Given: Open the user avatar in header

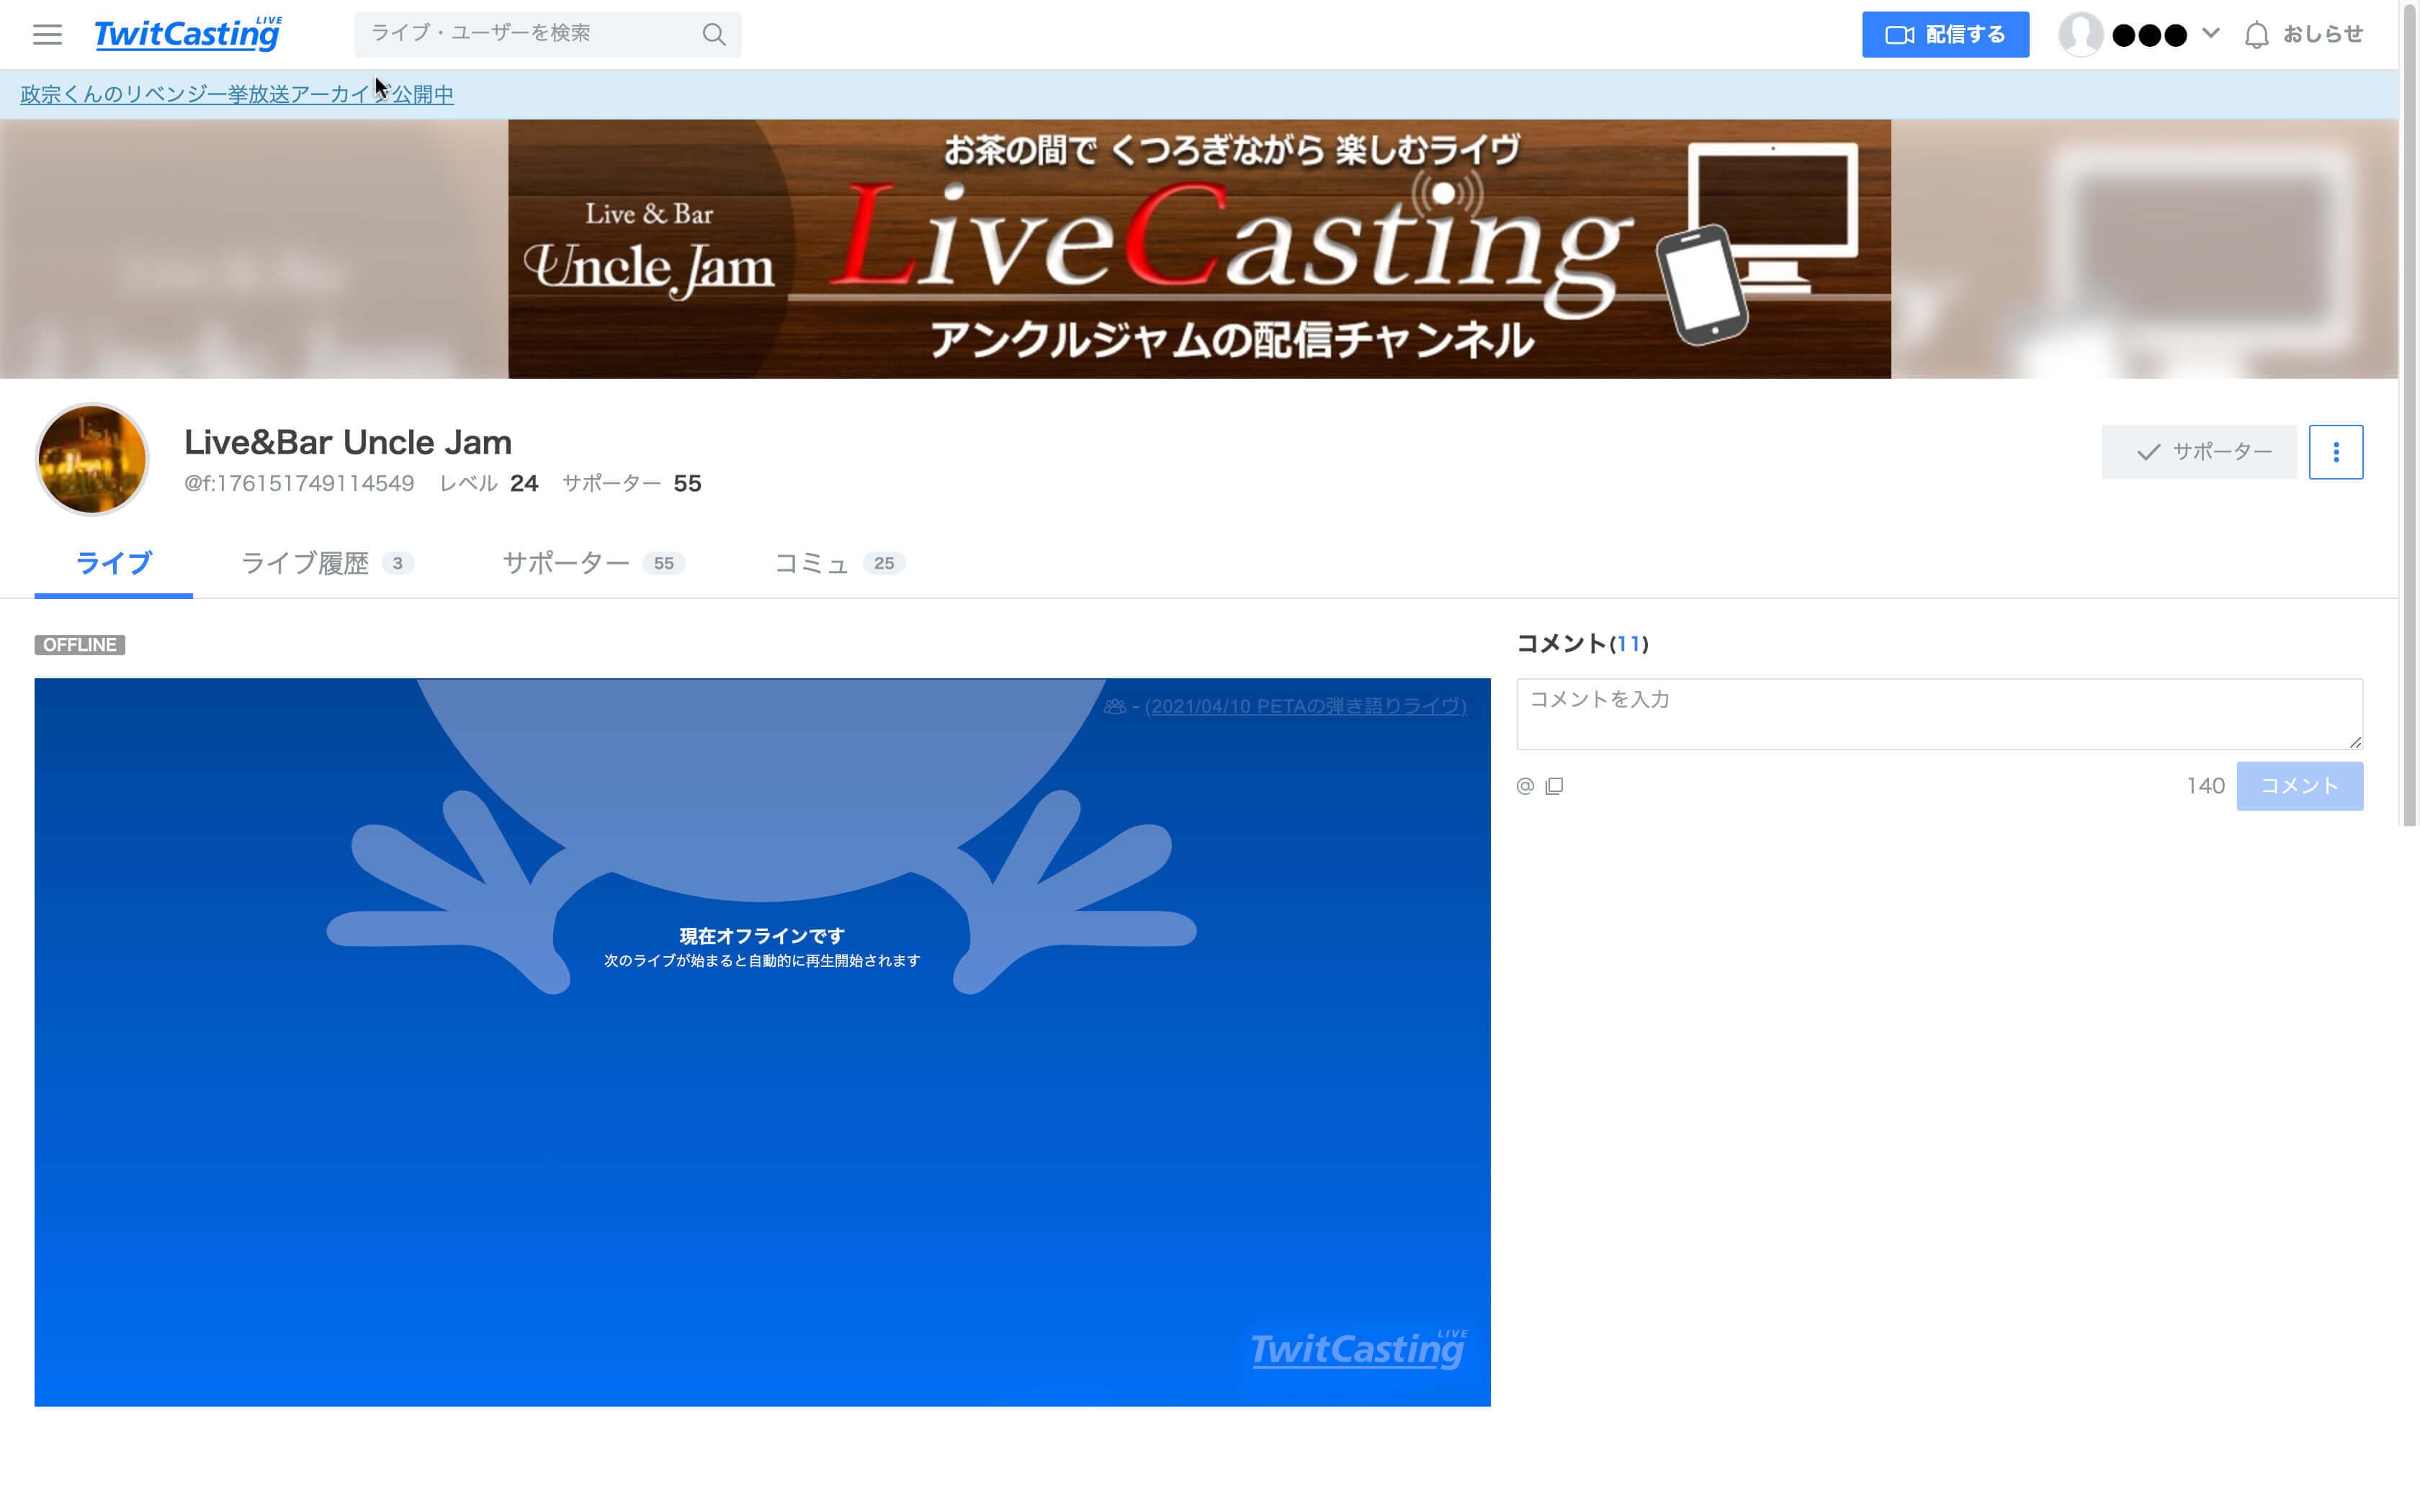Looking at the screenshot, I should [2080, 35].
